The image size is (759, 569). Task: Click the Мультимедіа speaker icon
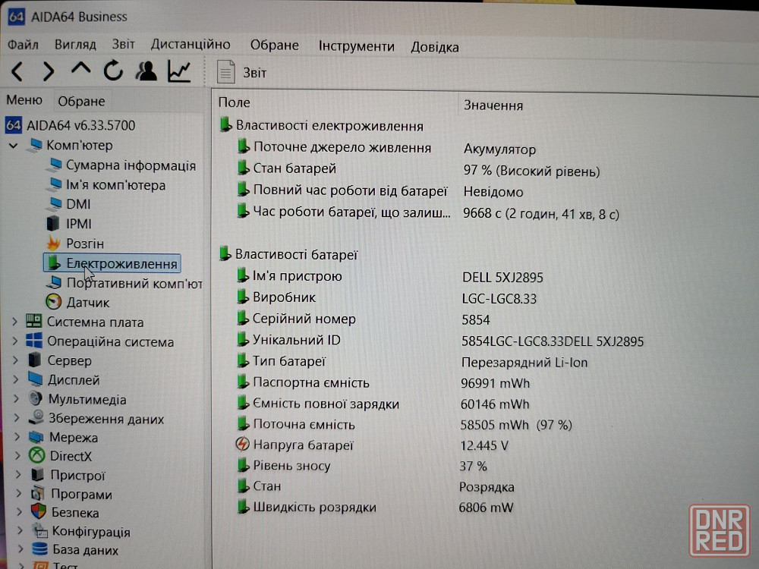click(x=36, y=398)
